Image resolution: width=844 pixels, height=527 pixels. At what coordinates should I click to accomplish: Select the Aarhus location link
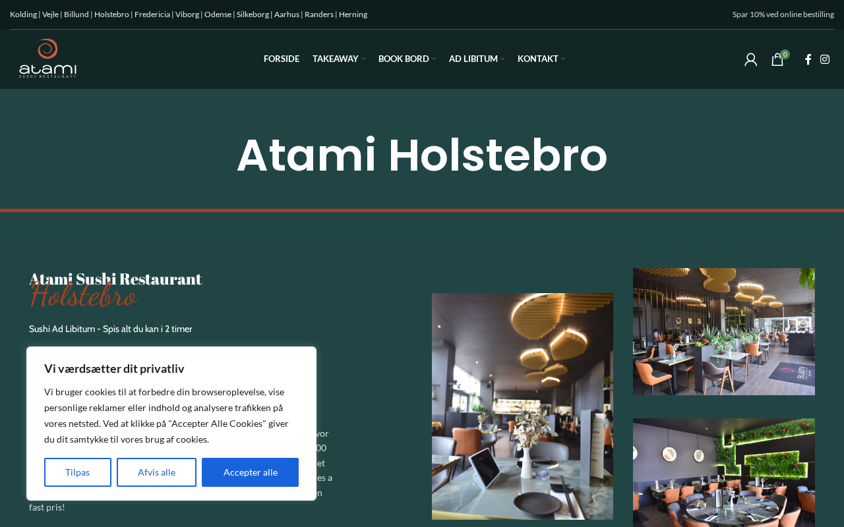[287, 14]
